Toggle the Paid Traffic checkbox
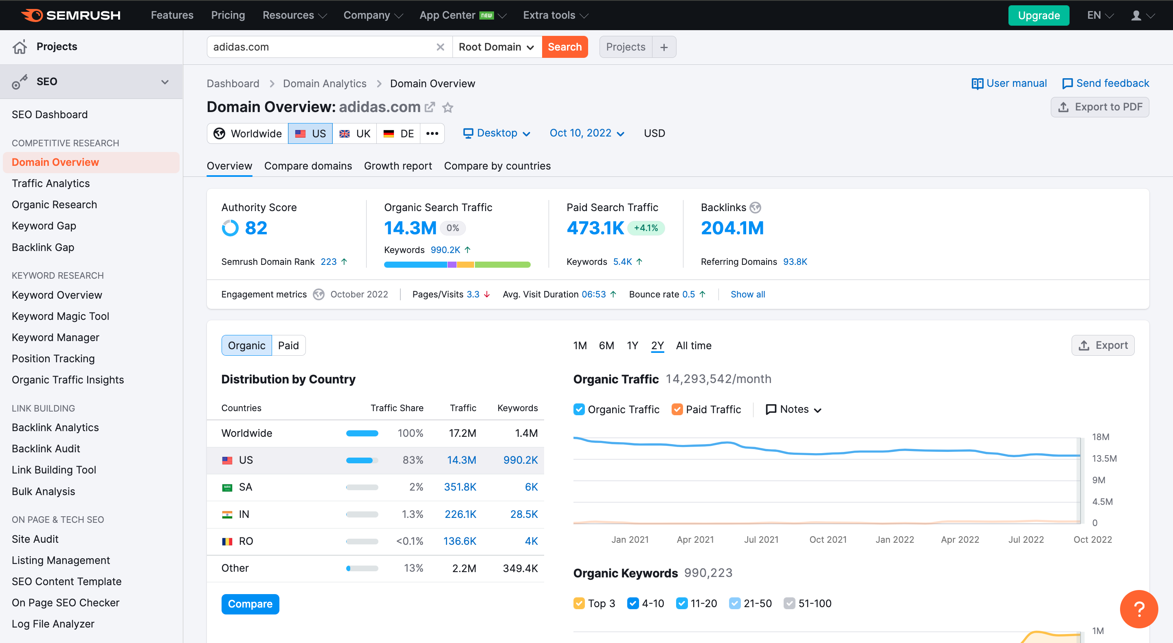 coord(677,409)
